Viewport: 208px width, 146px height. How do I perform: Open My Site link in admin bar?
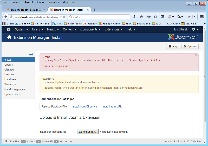coord(180,29)
